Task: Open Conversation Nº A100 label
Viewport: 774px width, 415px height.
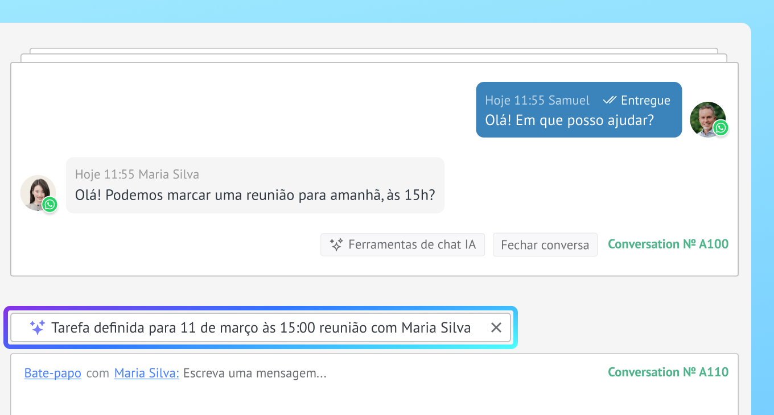Action: click(x=668, y=244)
